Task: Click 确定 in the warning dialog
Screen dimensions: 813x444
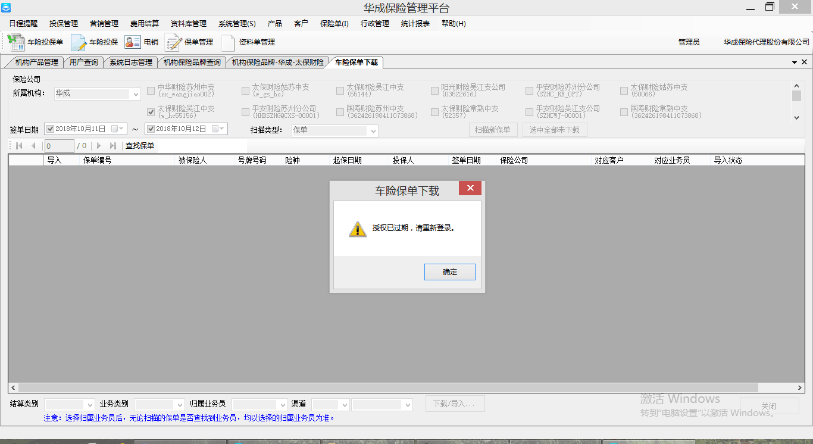Action: pyautogui.click(x=450, y=272)
